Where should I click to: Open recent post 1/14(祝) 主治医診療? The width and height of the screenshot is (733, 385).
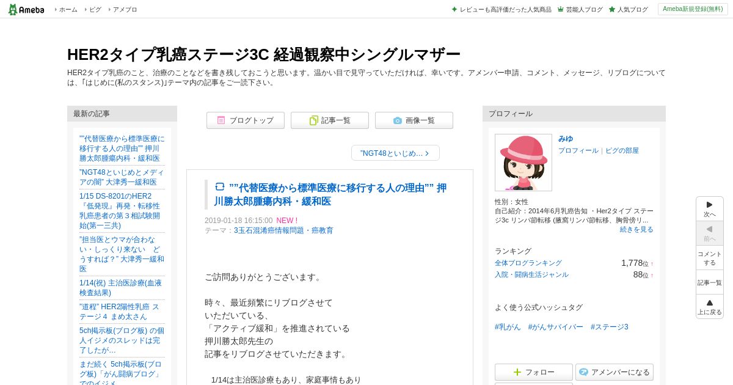tap(122, 288)
